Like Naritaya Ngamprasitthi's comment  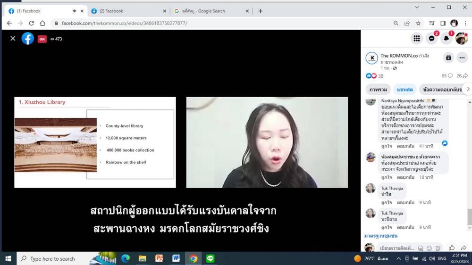coord(387,146)
